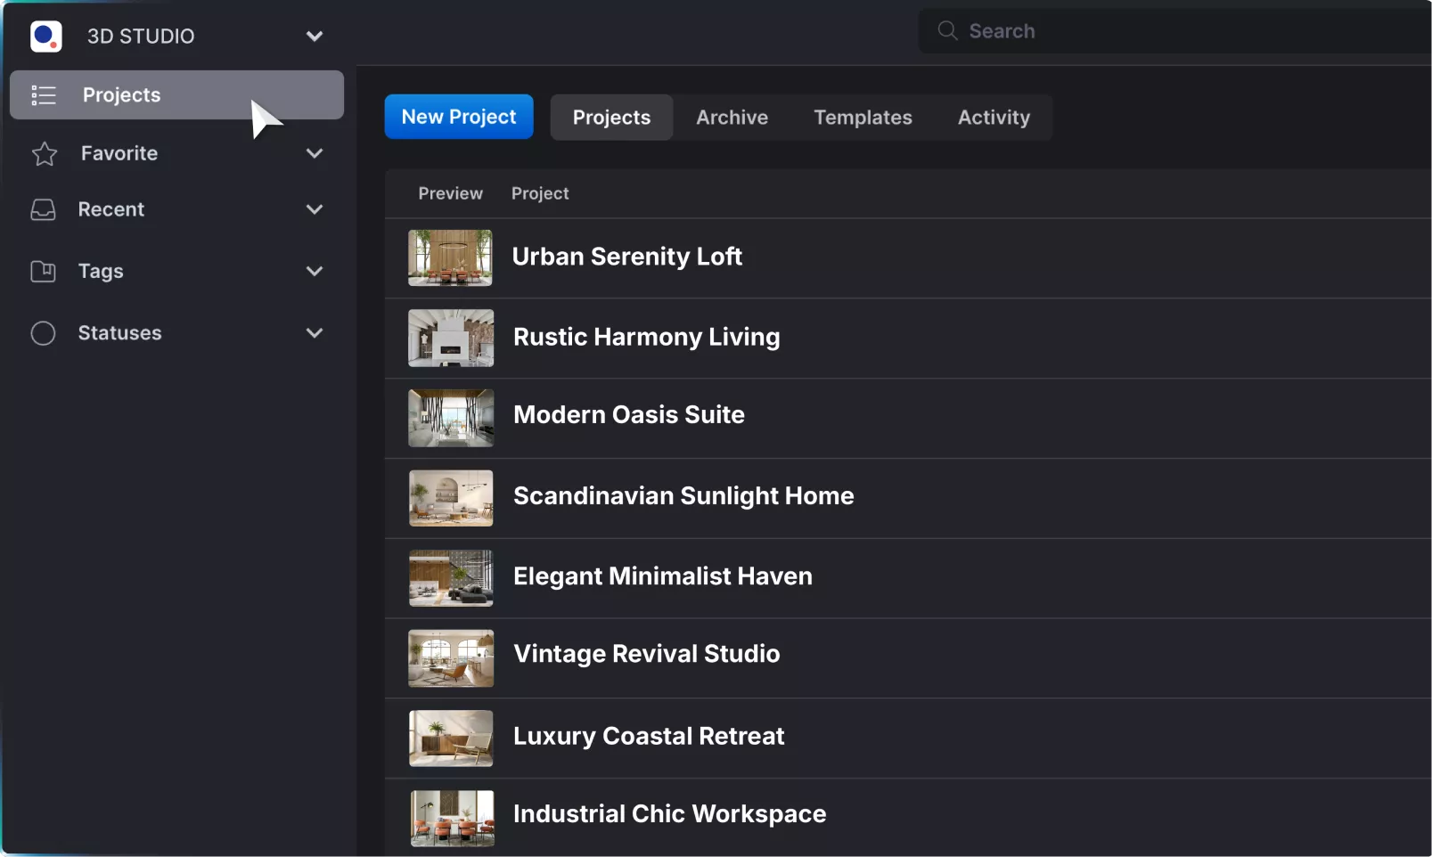Switch to the Activity tab
The height and width of the screenshot is (857, 1432).
pos(993,118)
